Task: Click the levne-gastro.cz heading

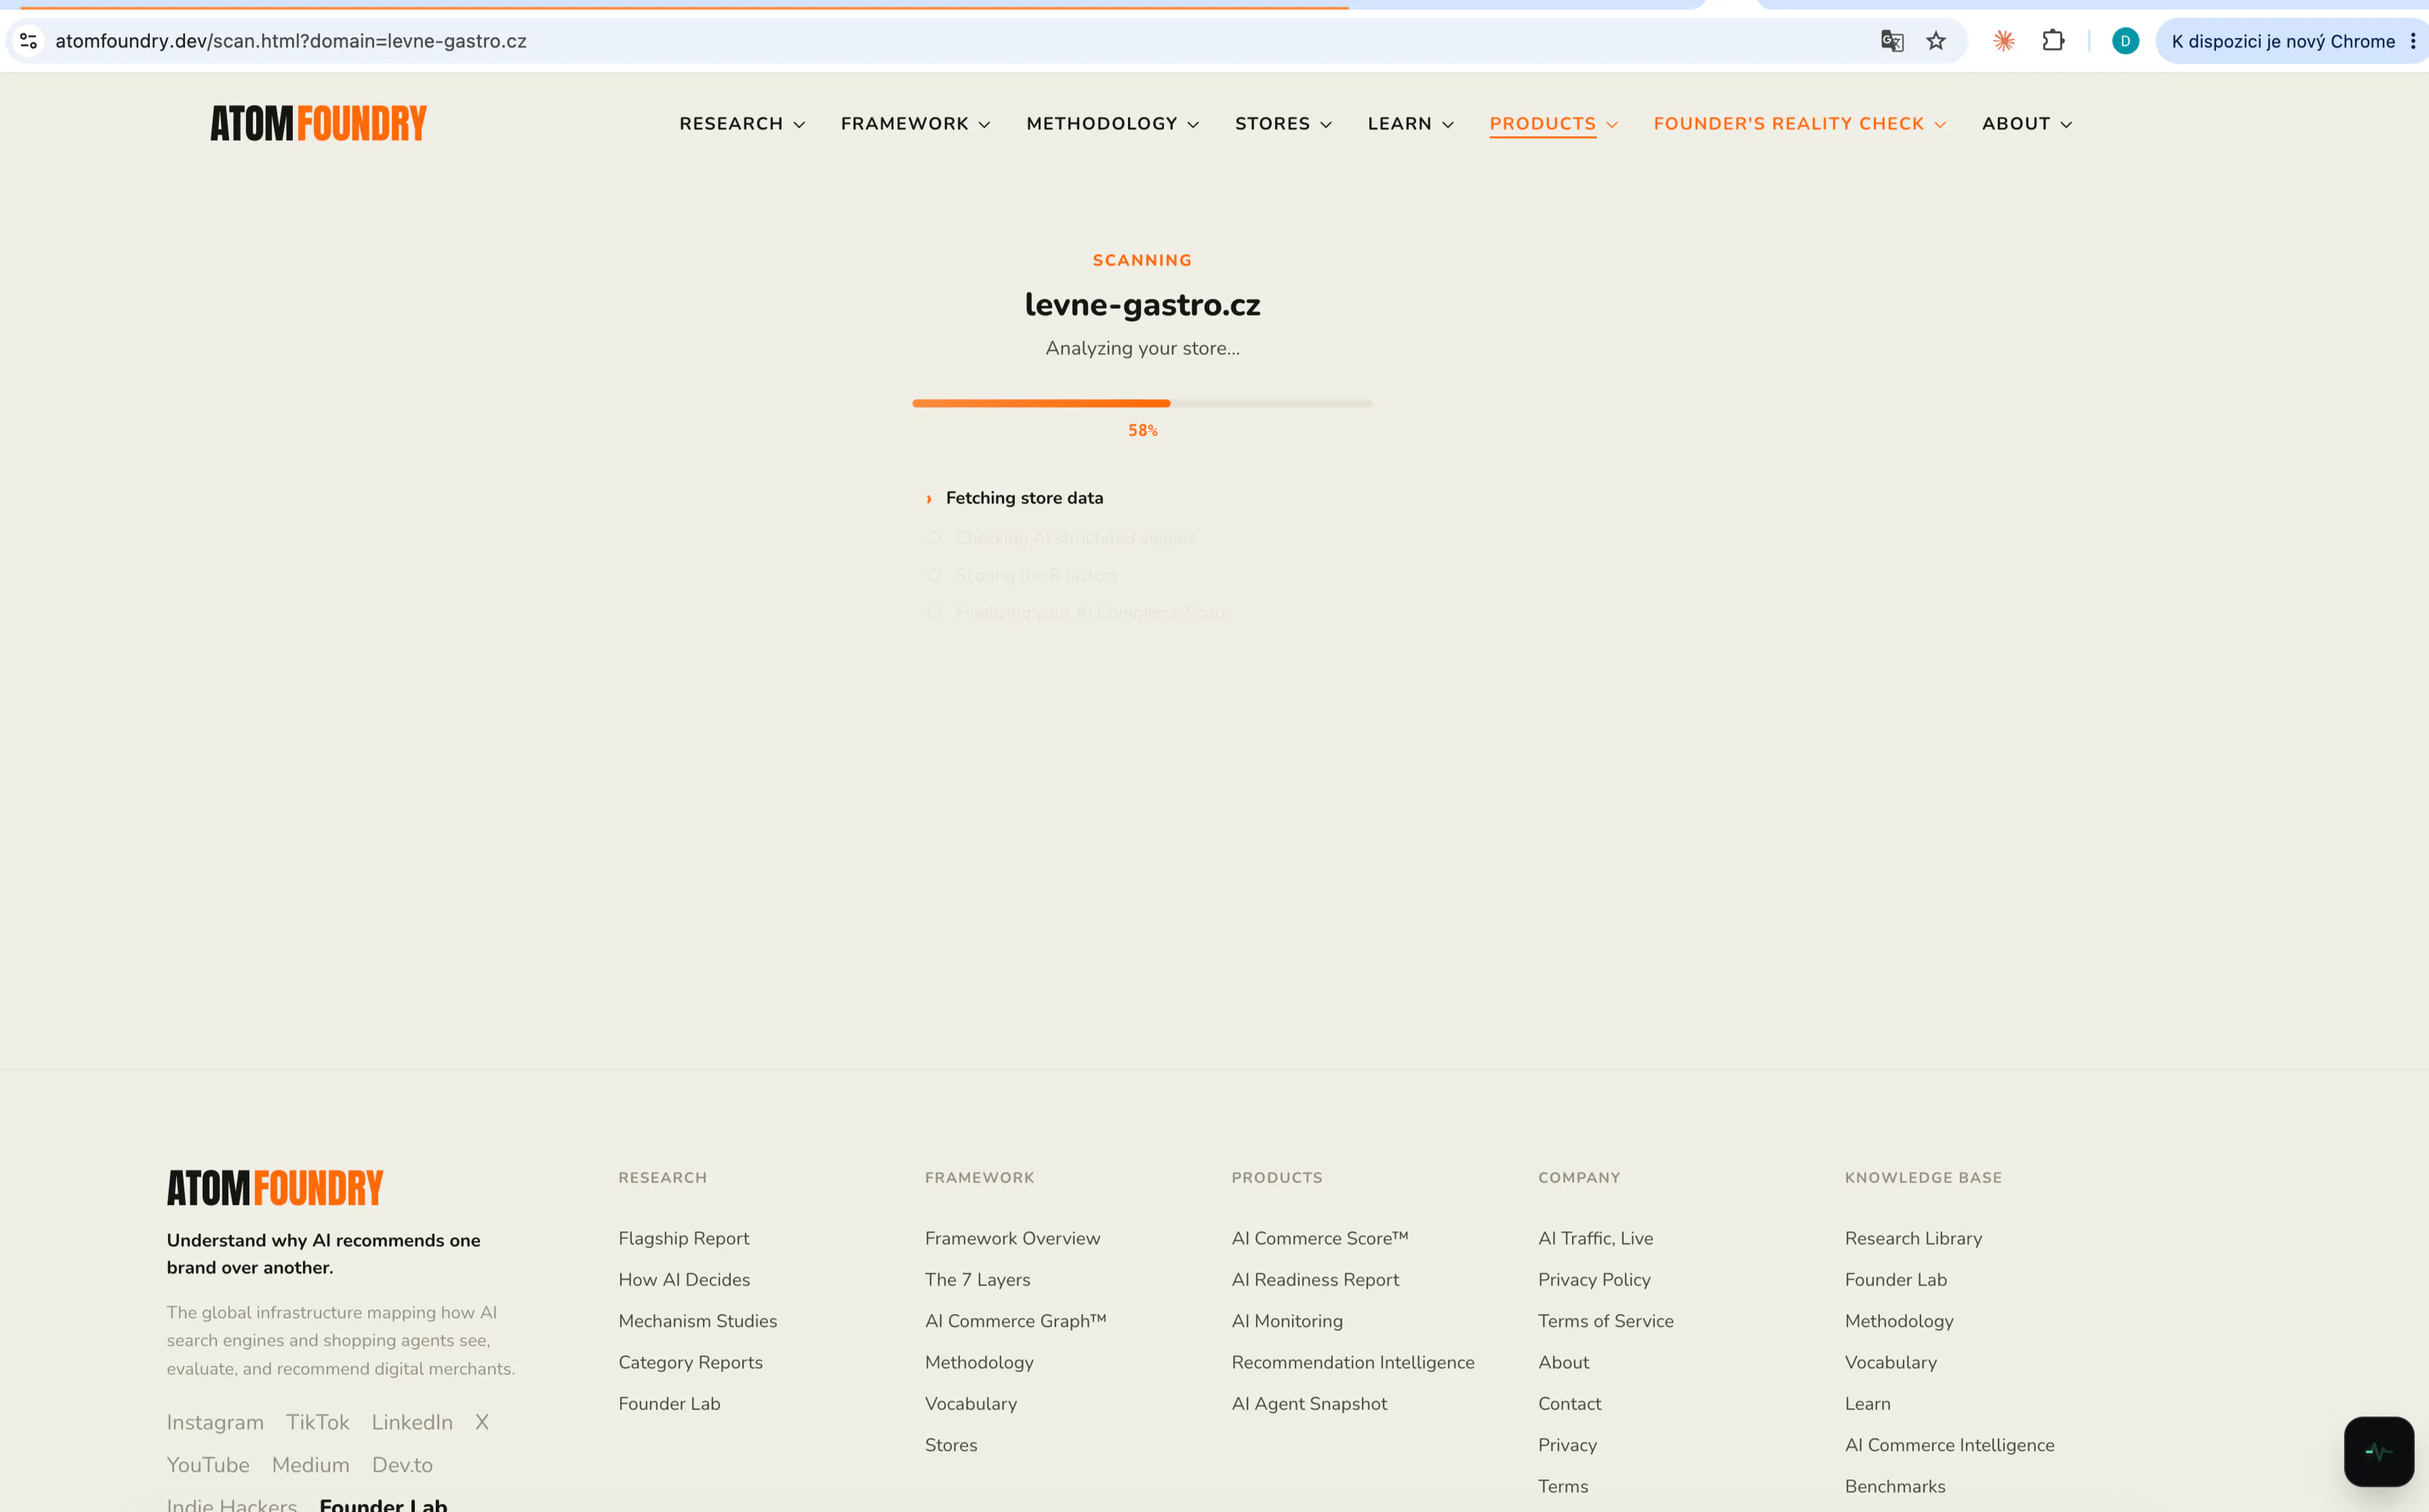Action: tap(1142, 304)
